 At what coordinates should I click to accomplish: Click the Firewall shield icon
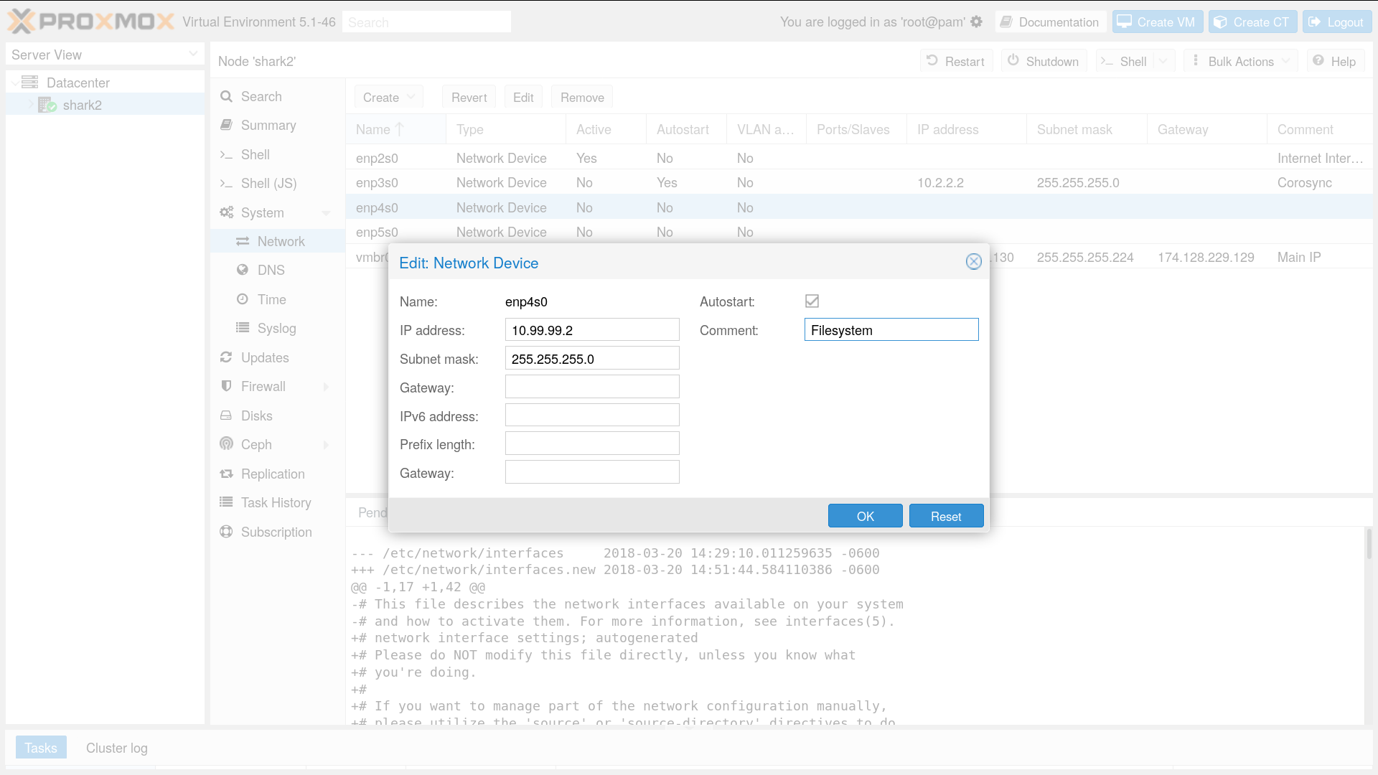point(227,386)
